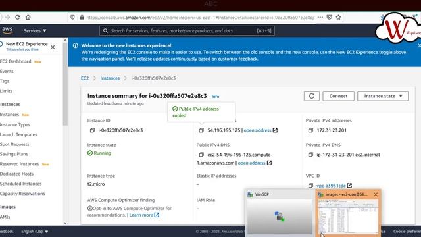The width and height of the screenshot is (421, 237).
Task: Click the Connect button
Action: [x=338, y=96]
